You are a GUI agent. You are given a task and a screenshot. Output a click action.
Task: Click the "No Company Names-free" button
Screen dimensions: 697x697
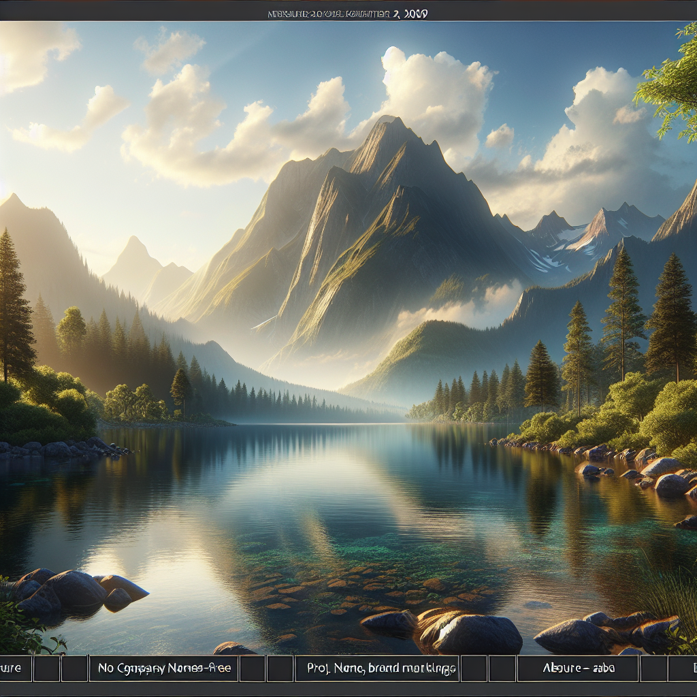[163, 668]
